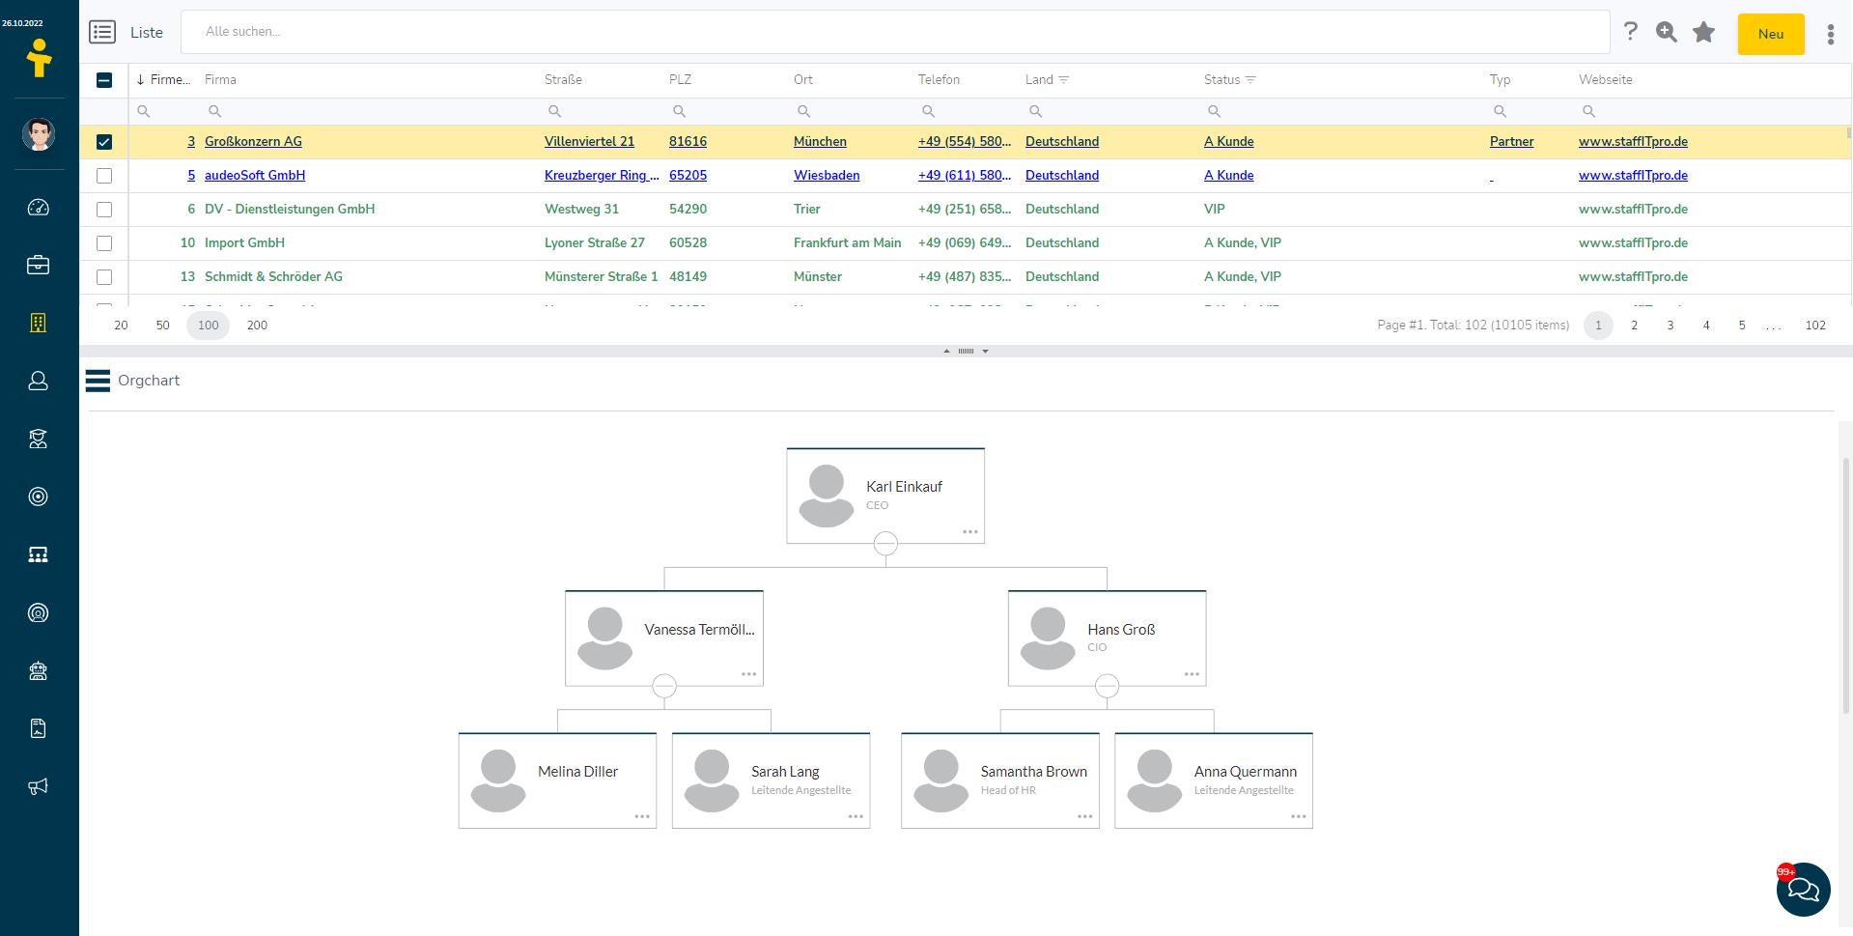
Task: Open the audeoSoft GmbH company link
Action: coord(255,176)
